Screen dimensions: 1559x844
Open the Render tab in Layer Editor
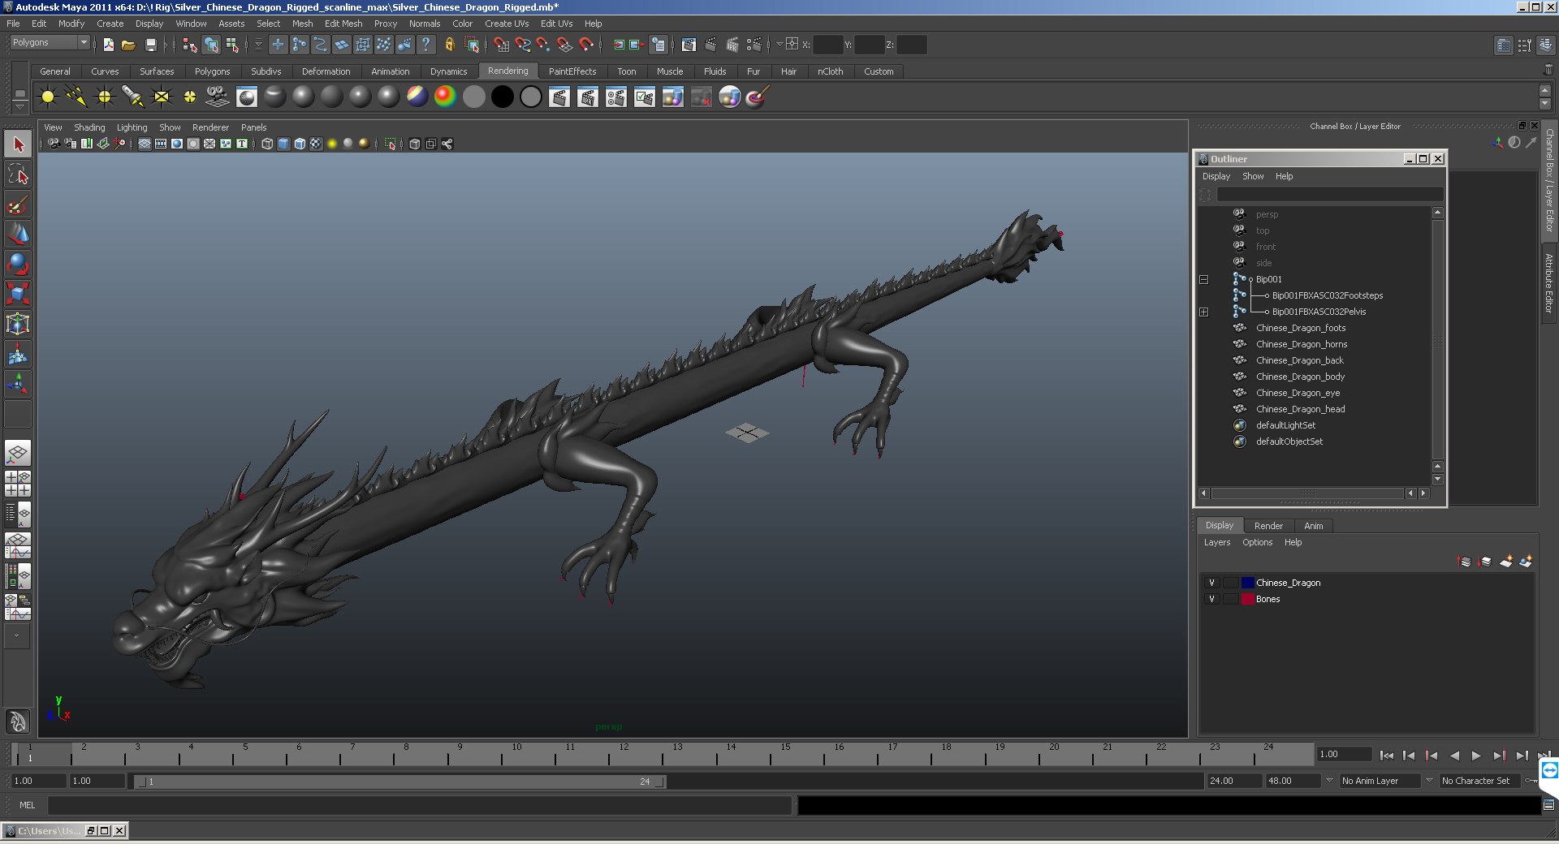1268,526
